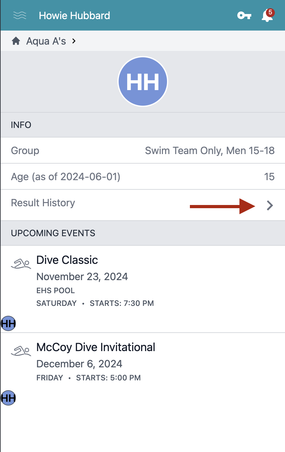Click the swimmer icon beside McCoy Dive Invitational
The width and height of the screenshot is (285, 452).
(x=21, y=351)
